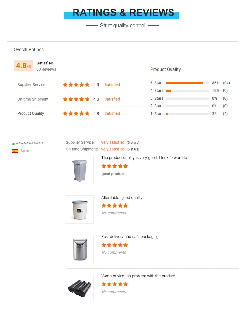The image size is (245, 311).
Task: Click stars under 'good products' review
Action: point(115,166)
